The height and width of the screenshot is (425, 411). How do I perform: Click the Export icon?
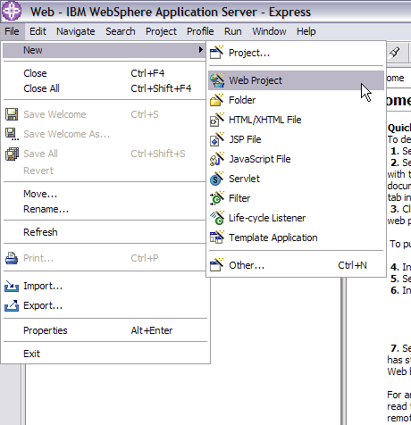[x=12, y=305]
